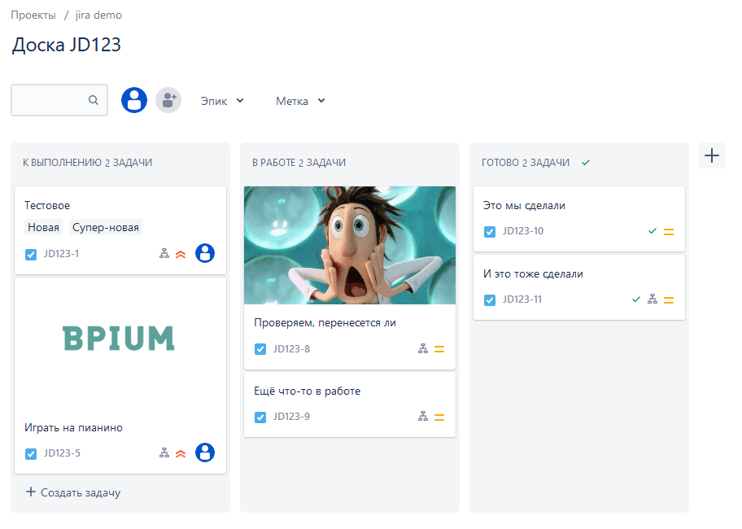
Task: Click task type icon next to JD123-10
Action: click(490, 232)
